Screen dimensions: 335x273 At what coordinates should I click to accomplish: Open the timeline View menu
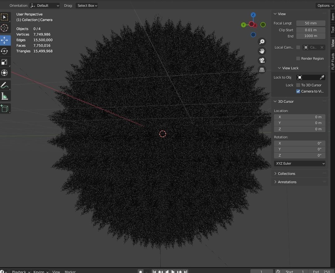[x=56, y=272]
